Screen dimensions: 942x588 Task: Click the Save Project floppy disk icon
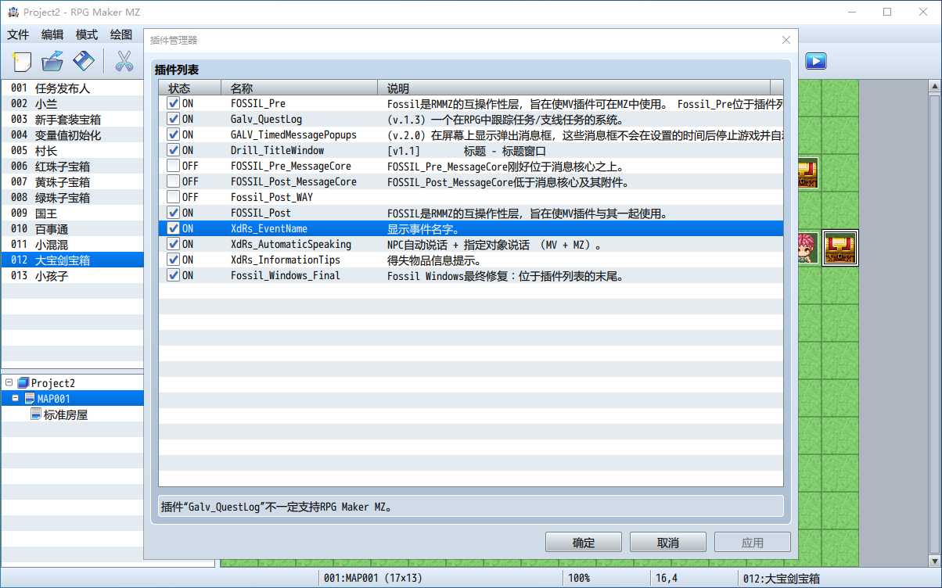coord(84,61)
